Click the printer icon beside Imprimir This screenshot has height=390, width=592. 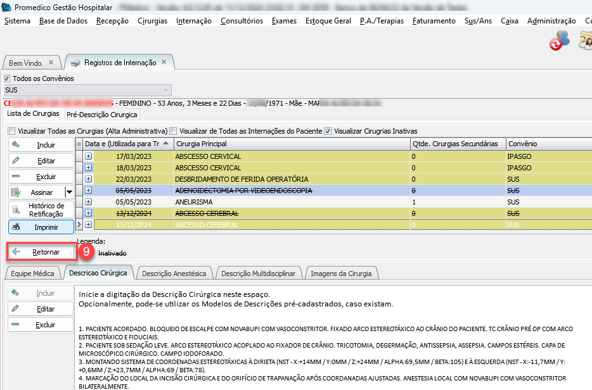pyautogui.click(x=16, y=227)
